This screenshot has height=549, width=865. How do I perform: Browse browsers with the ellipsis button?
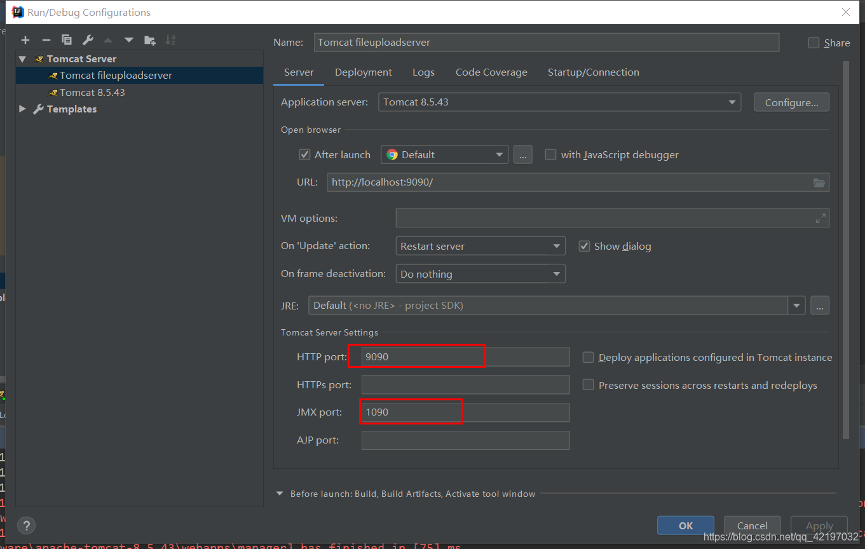click(522, 154)
